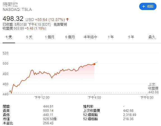Click the red up-arrow price change icon

point(67,20)
